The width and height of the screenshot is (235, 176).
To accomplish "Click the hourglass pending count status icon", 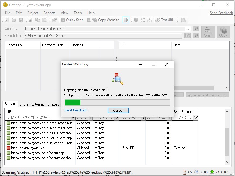I will click(185, 172).
